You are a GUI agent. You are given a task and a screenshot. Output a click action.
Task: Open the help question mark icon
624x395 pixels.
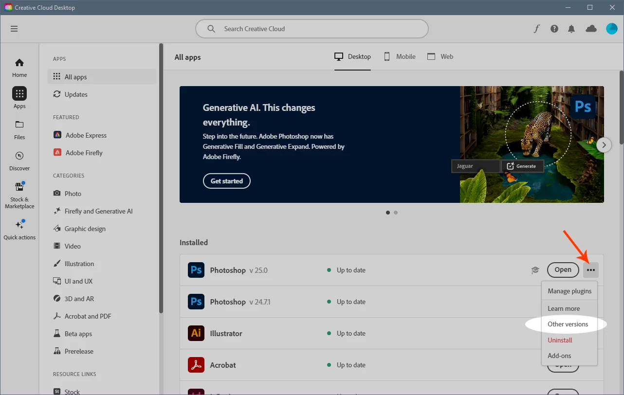click(554, 29)
